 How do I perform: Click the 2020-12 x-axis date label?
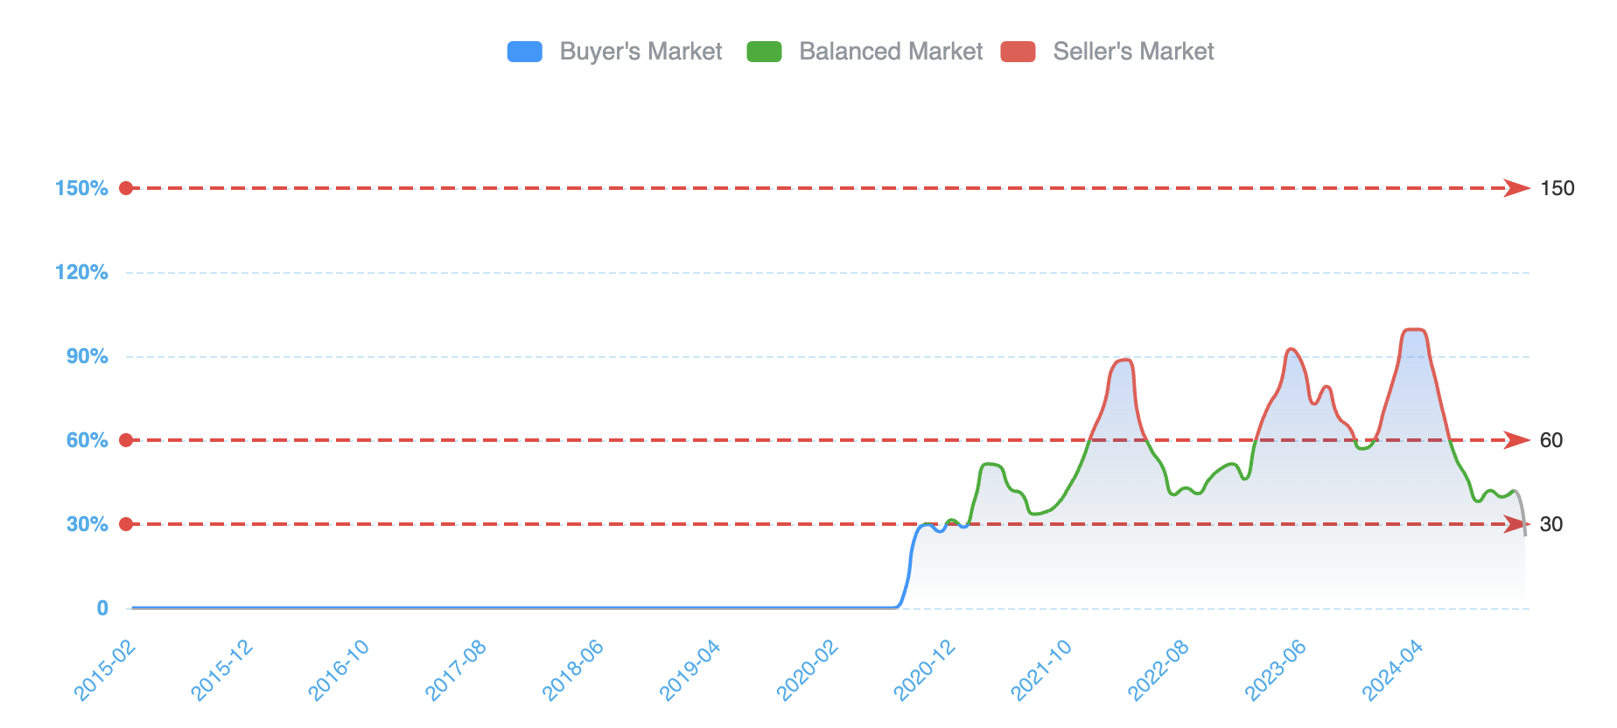coord(925,670)
